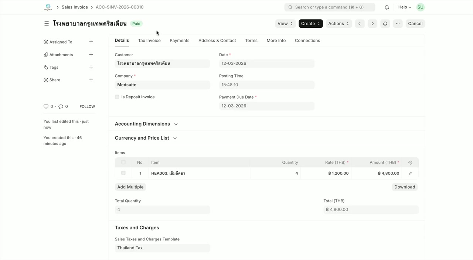
Task: Enable the Is Deposit Invoice checkbox
Action: [x=117, y=97]
